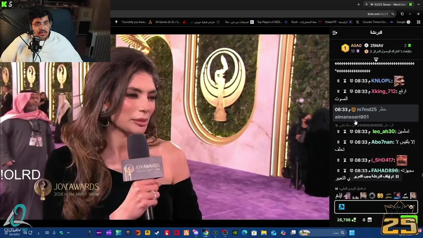Open FAHAD896's username in chat
This screenshot has width=423, height=238.
[385, 171]
